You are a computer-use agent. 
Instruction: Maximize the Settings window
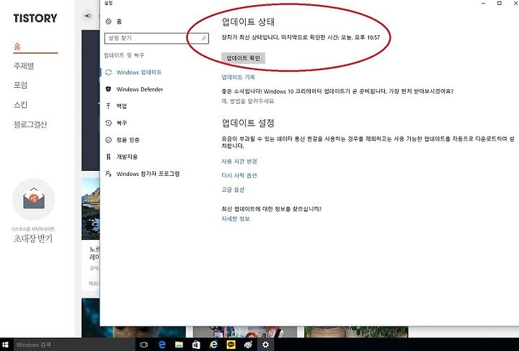[500, 4]
